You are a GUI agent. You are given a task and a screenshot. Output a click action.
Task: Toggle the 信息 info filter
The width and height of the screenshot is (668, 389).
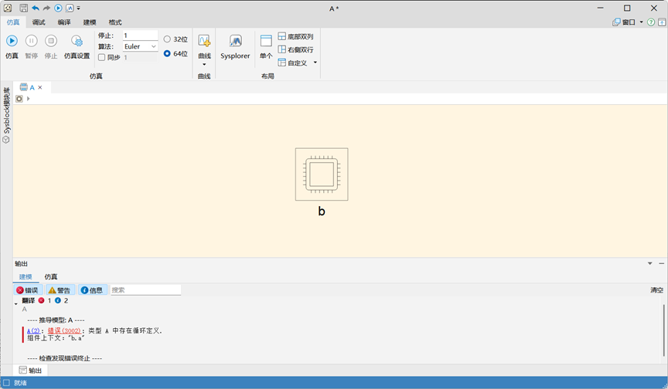(x=93, y=290)
